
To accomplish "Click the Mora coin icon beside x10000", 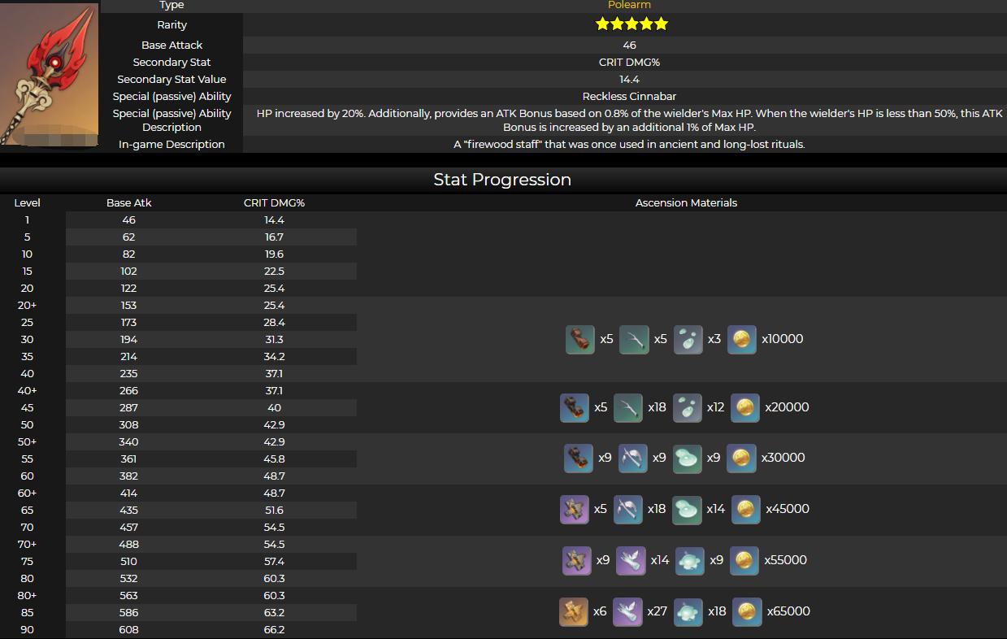I will pyautogui.click(x=741, y=339).
